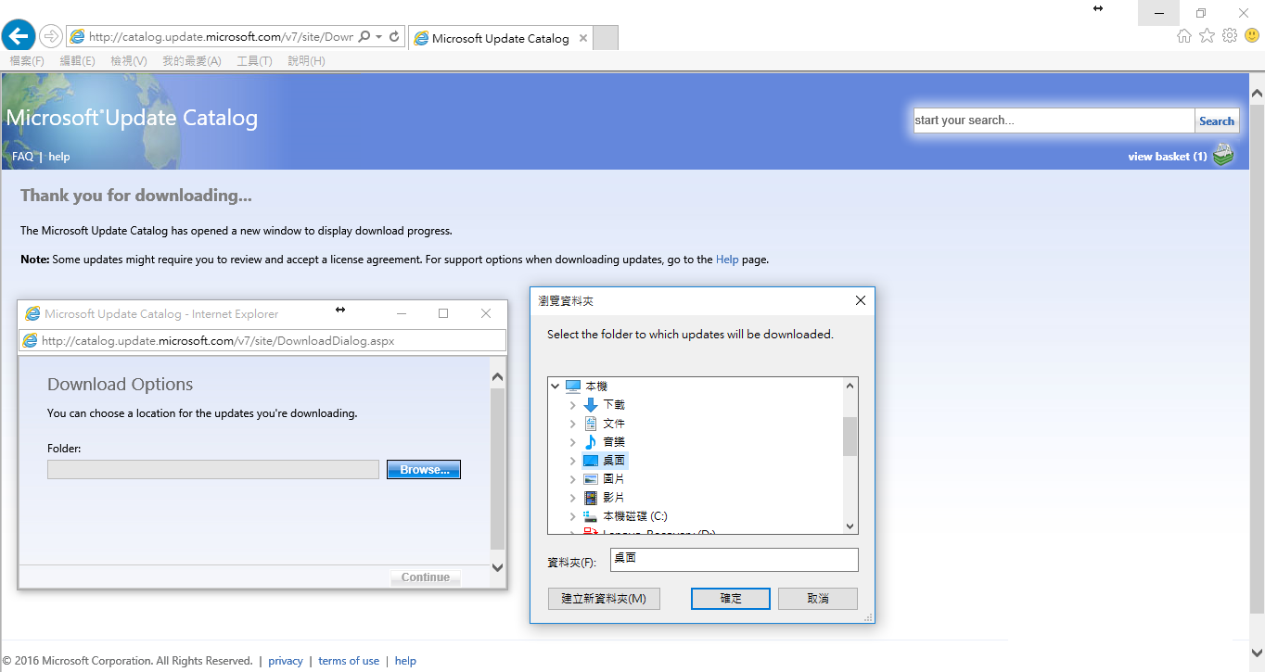Expand the 下載 folder node

pyautogui.click(x=572, y=404)
